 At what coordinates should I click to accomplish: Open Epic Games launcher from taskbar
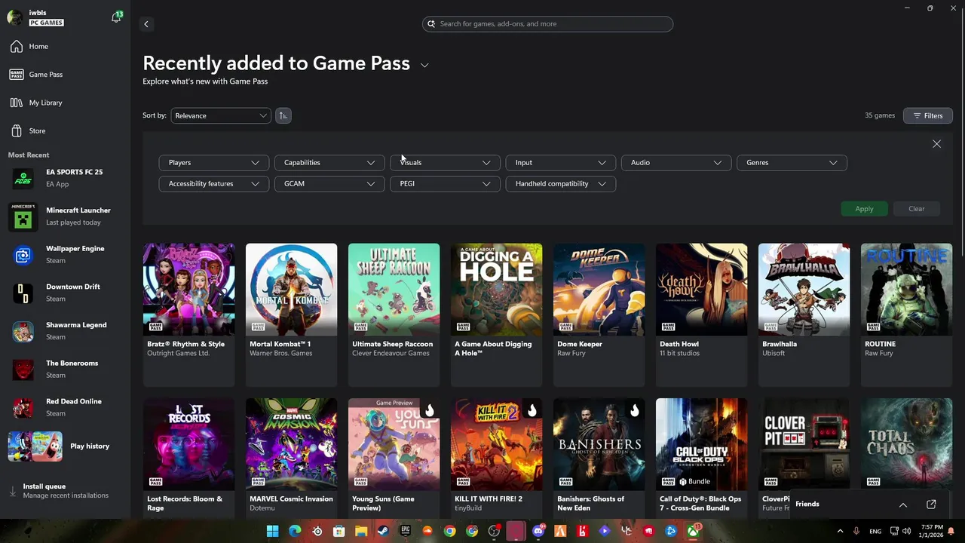coord(406,531)
